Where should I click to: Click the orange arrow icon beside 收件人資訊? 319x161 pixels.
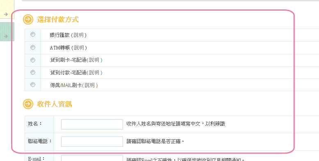click(x=28, y=104)
